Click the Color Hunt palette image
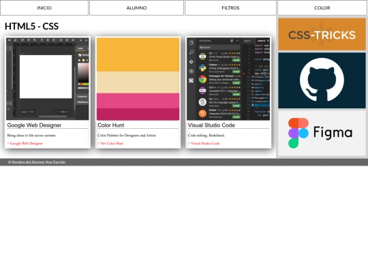This screenshot has height=276, width=368. click(138, 78)
